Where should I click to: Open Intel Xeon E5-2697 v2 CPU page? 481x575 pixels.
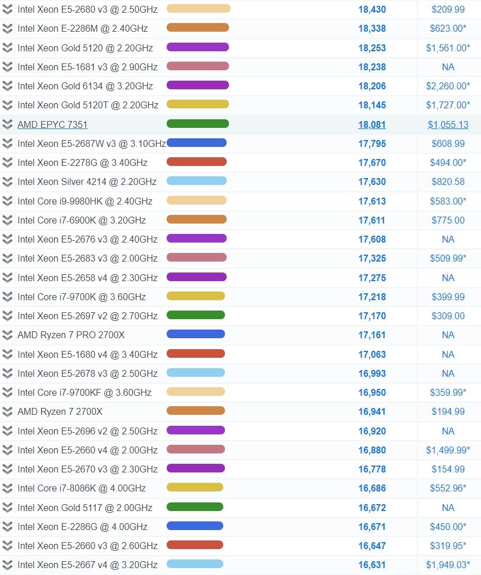point(88,316)
